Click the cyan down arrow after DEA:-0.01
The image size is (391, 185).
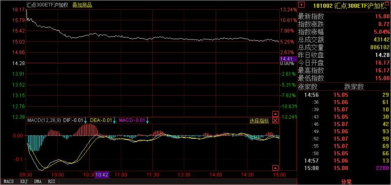click(115, 121)
